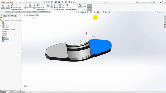Select the Shell feature
This screenshot has width=166, height=93.
click(x=56, y=9)
